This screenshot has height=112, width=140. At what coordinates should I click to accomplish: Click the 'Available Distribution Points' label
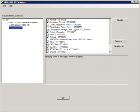pyautogui.click(x=12, y=16)
